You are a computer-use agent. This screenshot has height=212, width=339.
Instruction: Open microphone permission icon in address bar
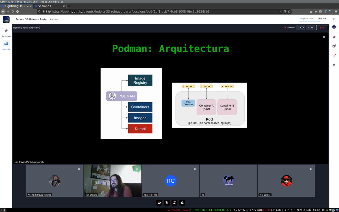tap(47, 12)
